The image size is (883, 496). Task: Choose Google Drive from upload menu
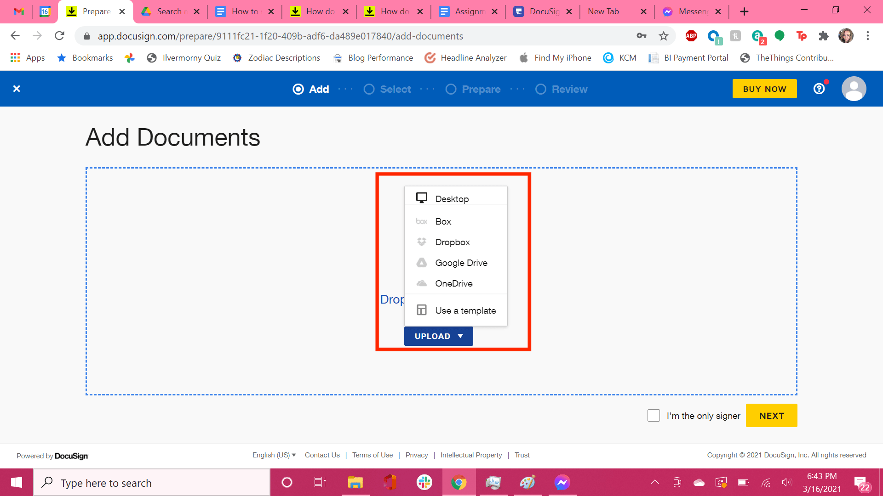tap(461, 263)
